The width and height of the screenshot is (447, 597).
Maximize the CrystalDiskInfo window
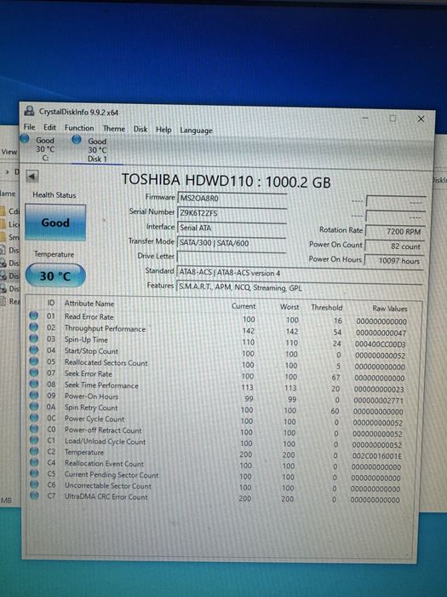click(393, 119)
